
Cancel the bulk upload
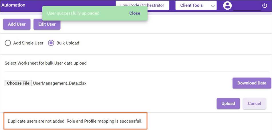point(254,104)
